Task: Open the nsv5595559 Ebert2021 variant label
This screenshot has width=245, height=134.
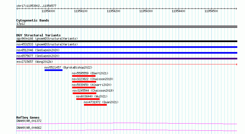Action: [x=90, y=73]
